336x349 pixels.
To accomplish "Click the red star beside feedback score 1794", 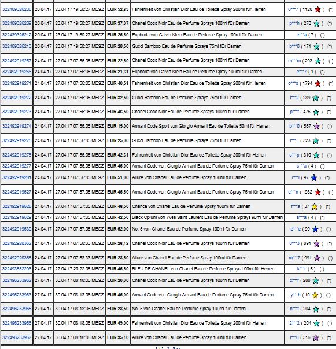I will pos(317,83).
